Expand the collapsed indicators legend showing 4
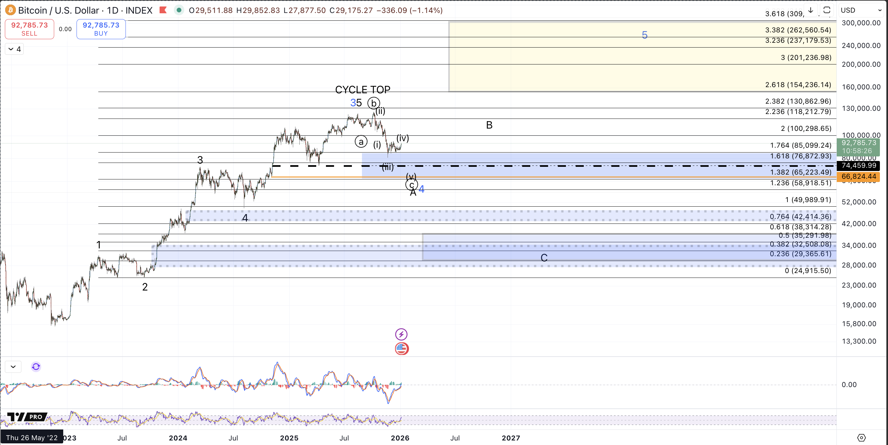 15,49
